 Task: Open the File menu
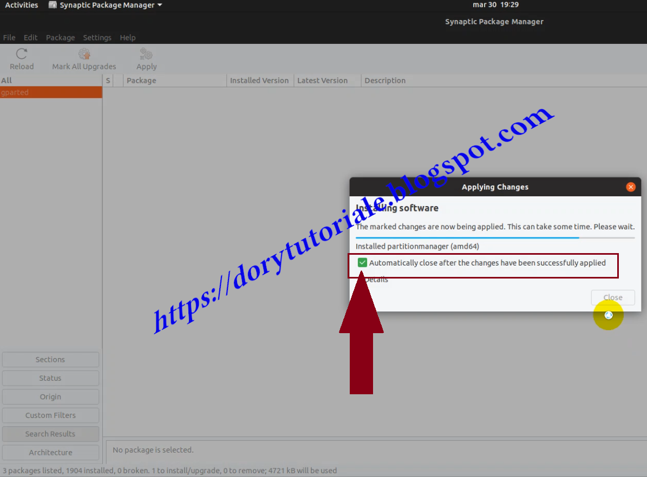pos(9,37)
